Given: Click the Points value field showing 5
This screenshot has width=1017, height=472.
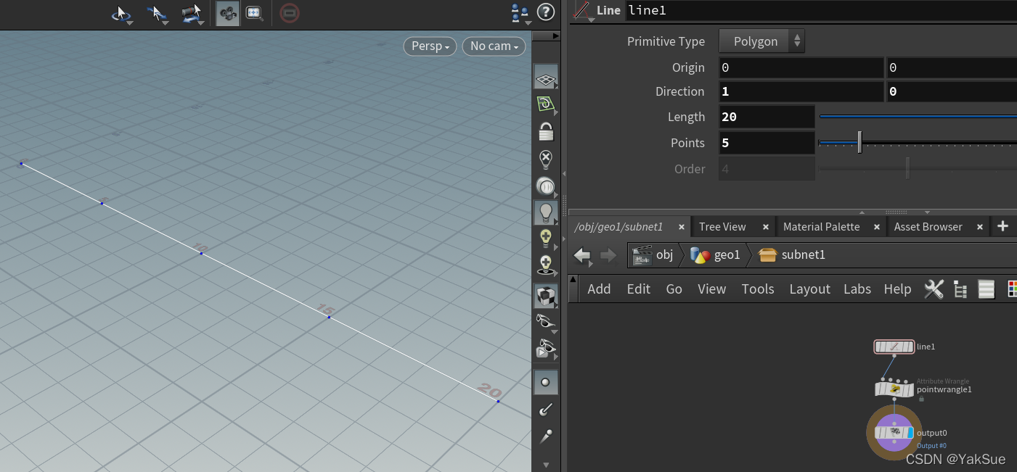Looking at the screenshot, I should tap(767, 143).
